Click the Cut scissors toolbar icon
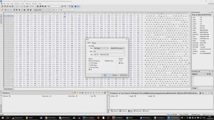The image size is (214, 120). tap(17, 6)
